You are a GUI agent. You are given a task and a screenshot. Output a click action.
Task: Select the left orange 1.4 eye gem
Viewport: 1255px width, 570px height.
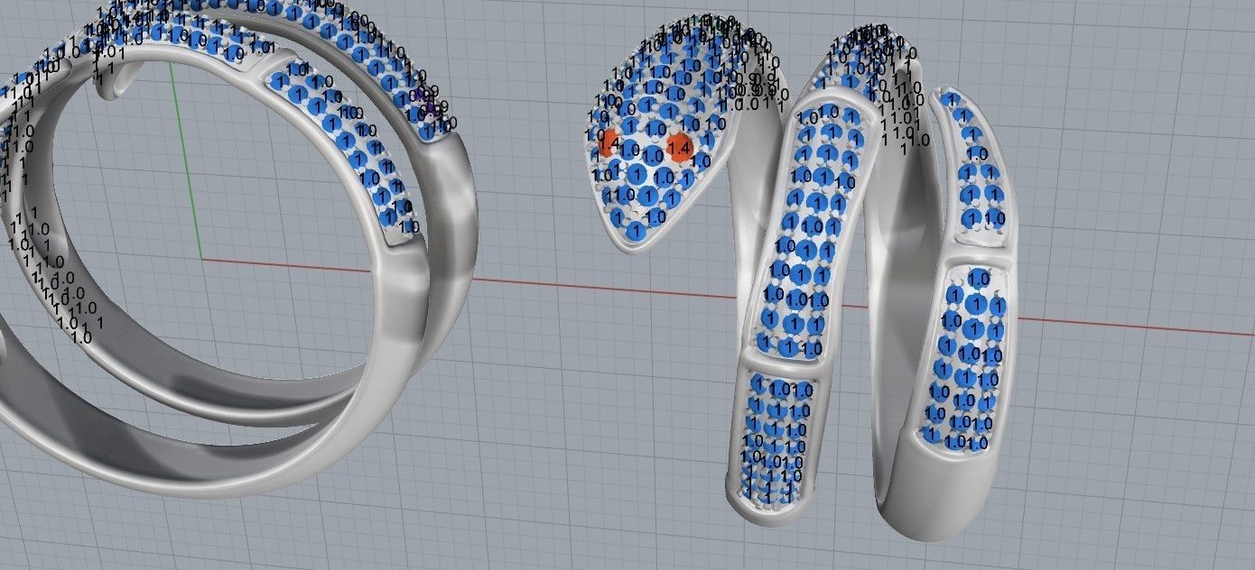coord(610,142)
